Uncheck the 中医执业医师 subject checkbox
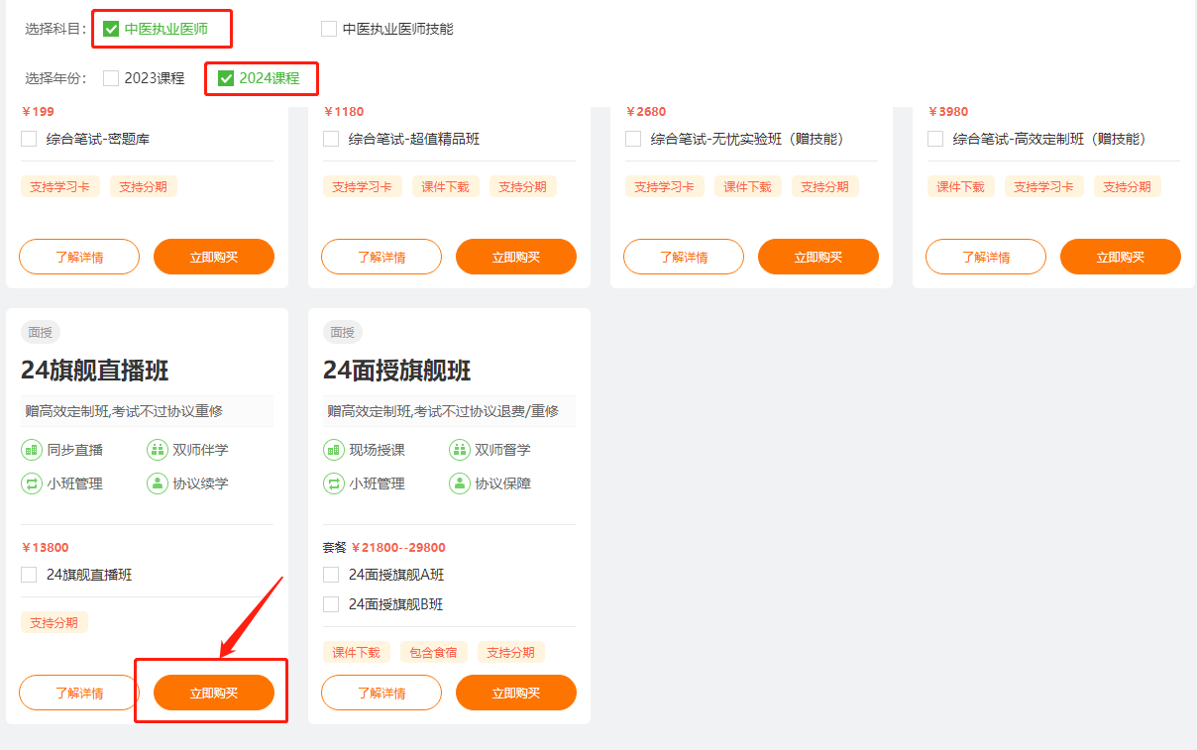The height and width of the screenshot is (750, 1197). [x=111, y=28]
